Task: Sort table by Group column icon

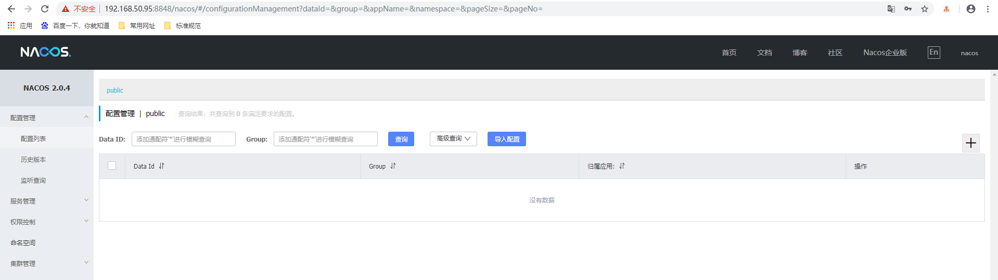Action: coord(393,166)
